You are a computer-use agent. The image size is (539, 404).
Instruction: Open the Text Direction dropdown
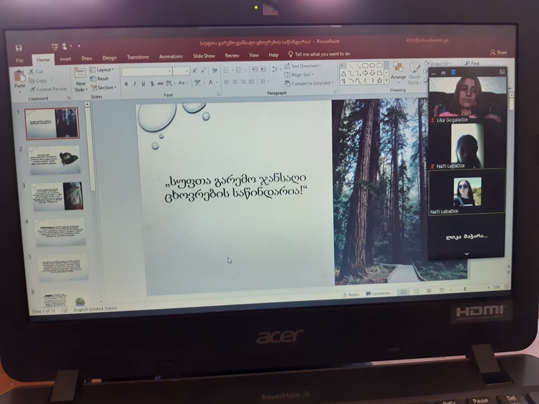(x=303, y=66)
